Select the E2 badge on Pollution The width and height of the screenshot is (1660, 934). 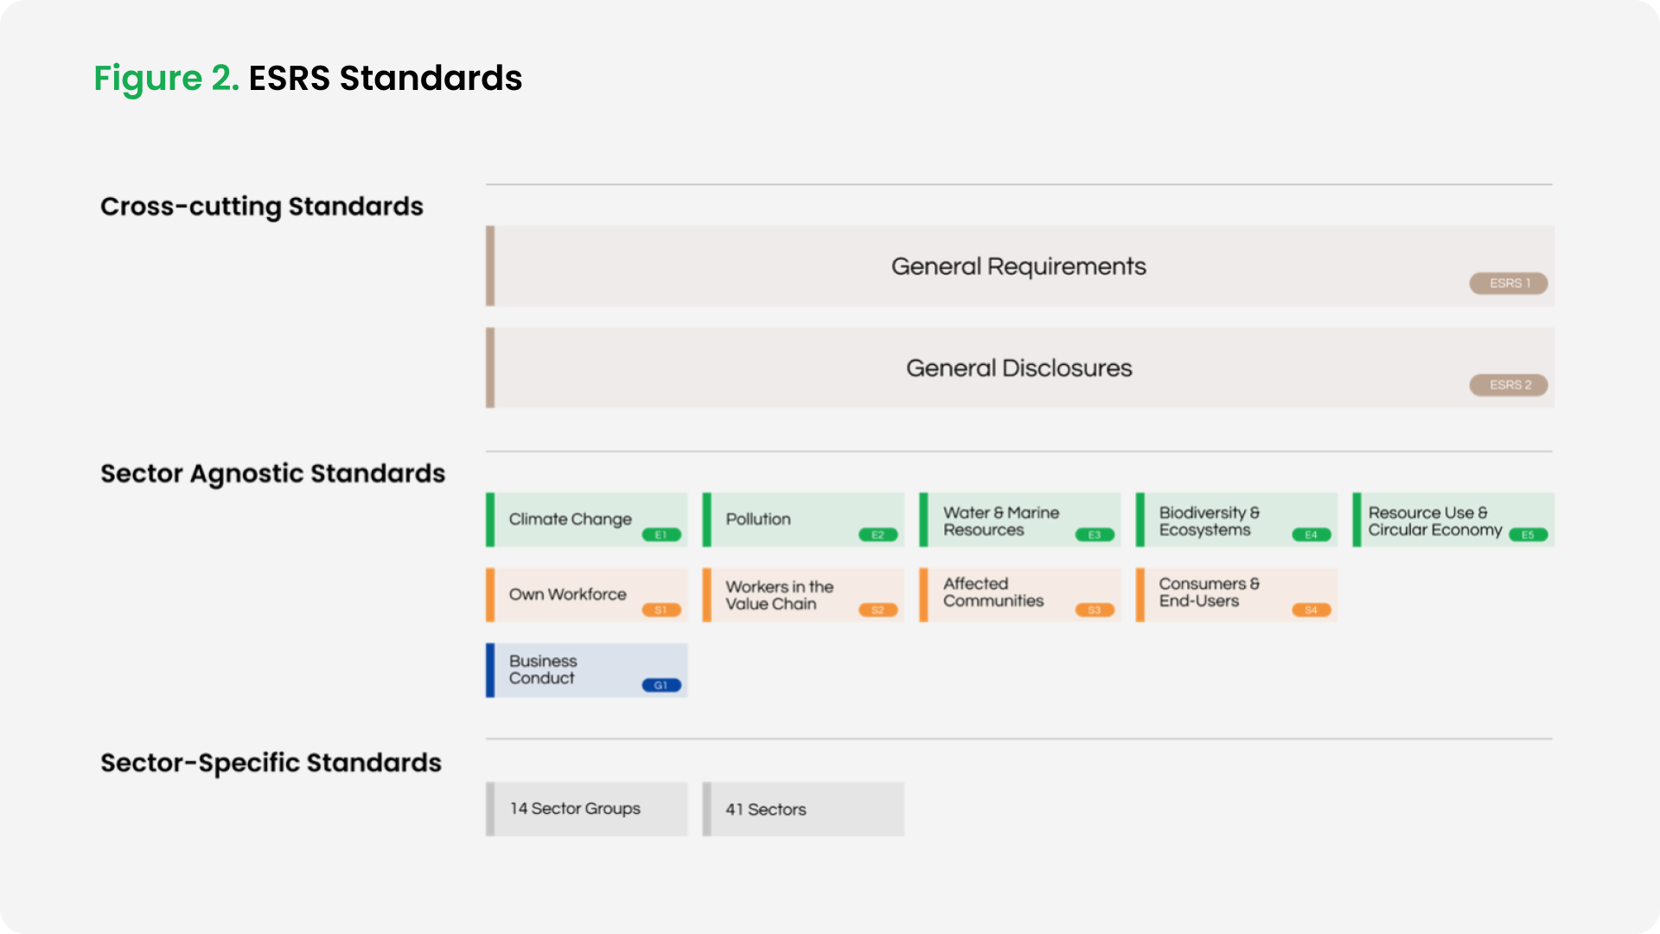click(x=878, y=534)
